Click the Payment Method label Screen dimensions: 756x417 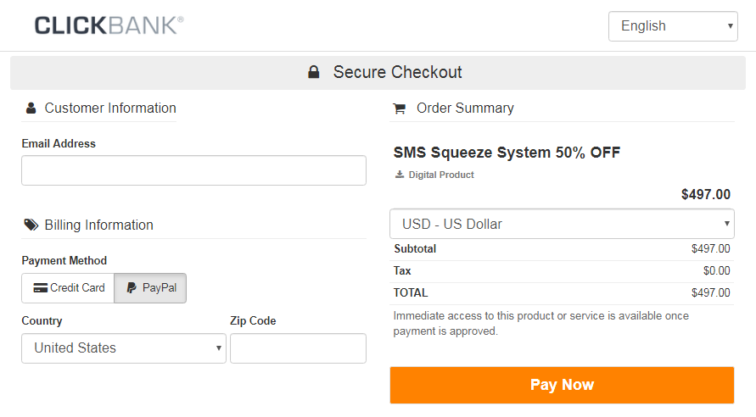(64, 261)
